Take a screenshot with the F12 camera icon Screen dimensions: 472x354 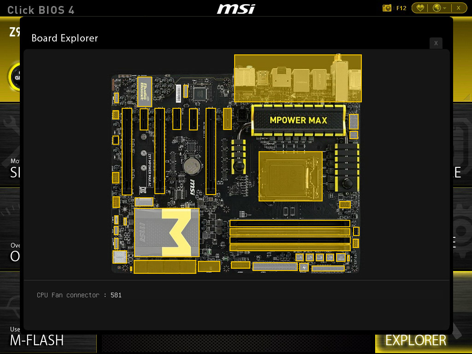[x=387, y=8]
